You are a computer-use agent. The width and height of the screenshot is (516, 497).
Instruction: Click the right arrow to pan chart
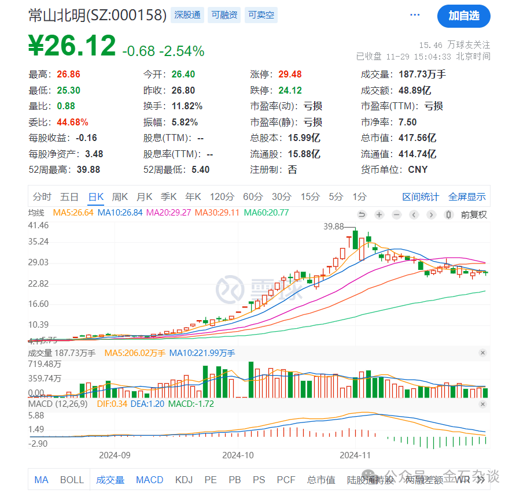pyautogui.click(x=431, y=214)
